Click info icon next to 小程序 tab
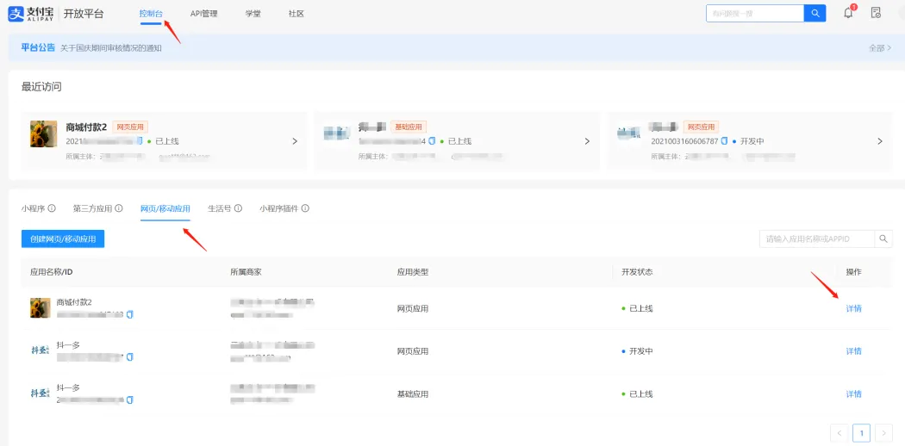905x446 pixels. (52, 208)
